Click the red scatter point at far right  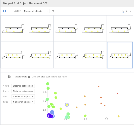(x=117, y=94)
